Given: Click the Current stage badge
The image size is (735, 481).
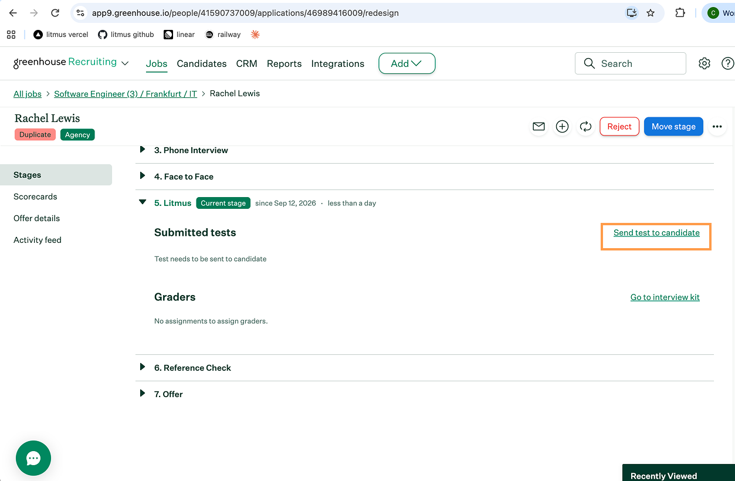Looking at the screenshot, I should coord(223,203).
